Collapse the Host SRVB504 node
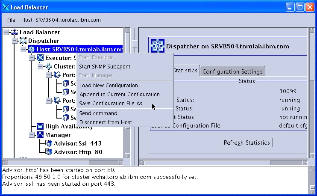Image resolution: width=317 pixels, height=196 pixels. [23, 49]
